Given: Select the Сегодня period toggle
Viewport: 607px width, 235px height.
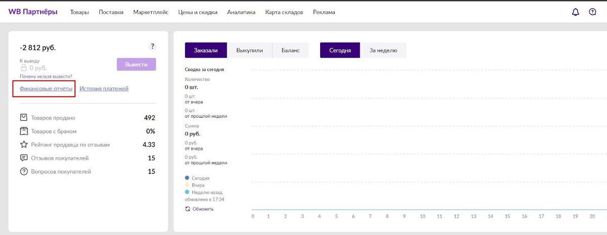Looking at the screenshot, I should [340, 51].
